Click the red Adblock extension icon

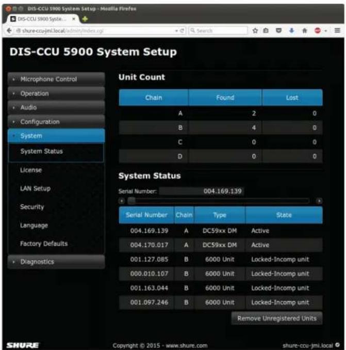tap(318, 30)
